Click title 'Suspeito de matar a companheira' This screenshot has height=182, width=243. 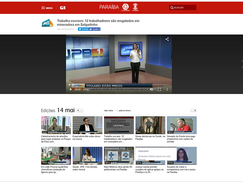(181, 170)
